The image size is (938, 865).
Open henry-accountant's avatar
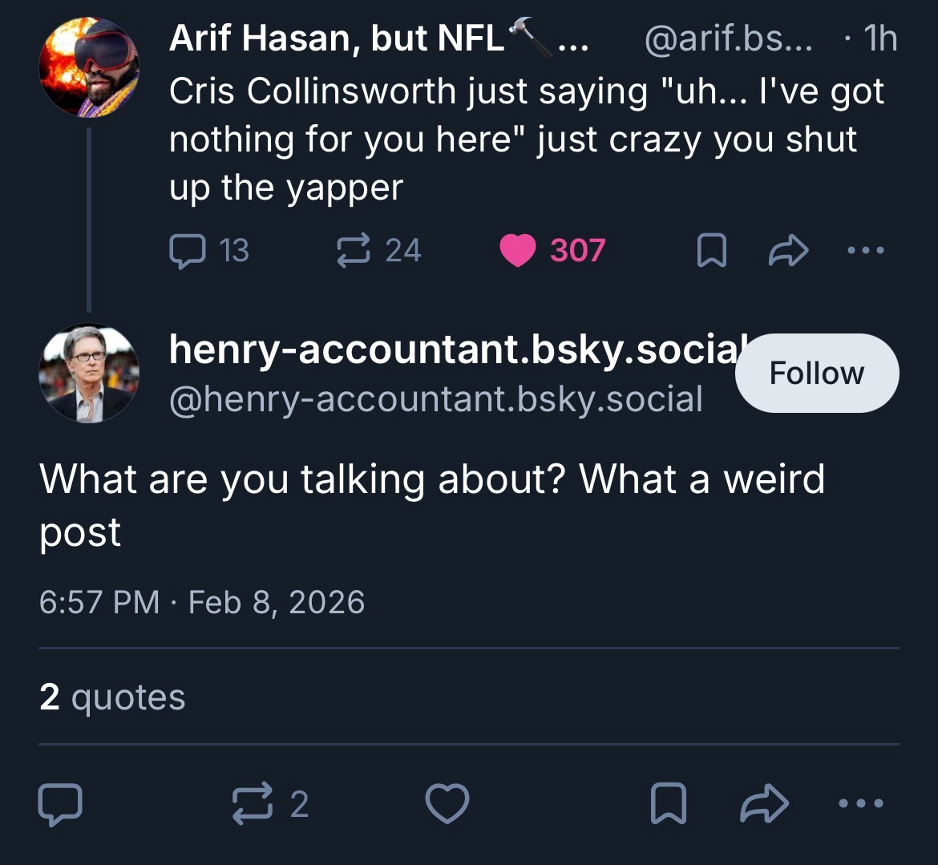[89, 373]
